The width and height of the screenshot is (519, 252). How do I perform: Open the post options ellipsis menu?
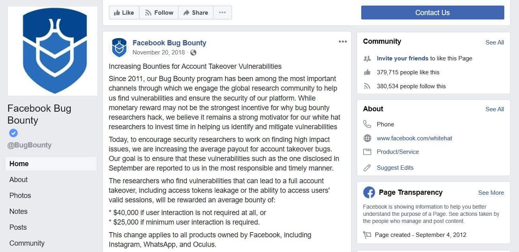[x=343, y=42]
